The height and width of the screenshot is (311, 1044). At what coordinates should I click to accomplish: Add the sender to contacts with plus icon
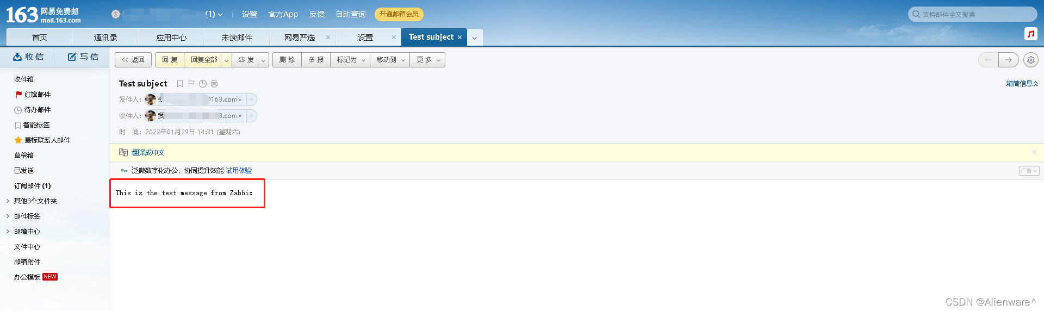point(251,99)
